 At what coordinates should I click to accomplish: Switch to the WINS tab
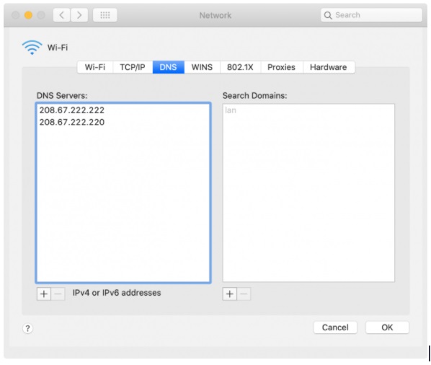coord(202,67)
